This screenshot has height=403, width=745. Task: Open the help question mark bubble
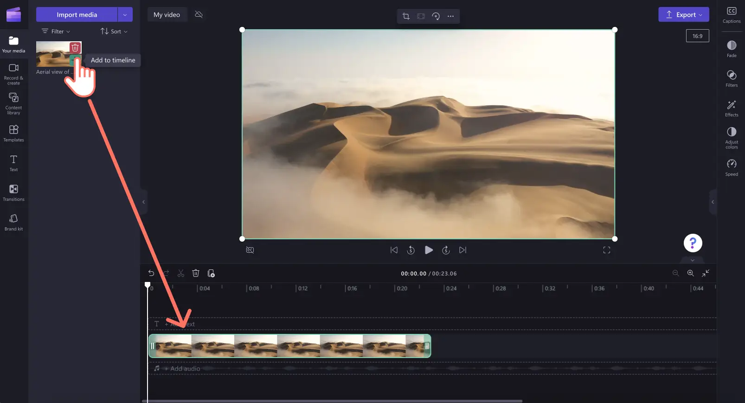tap(693, 243)
